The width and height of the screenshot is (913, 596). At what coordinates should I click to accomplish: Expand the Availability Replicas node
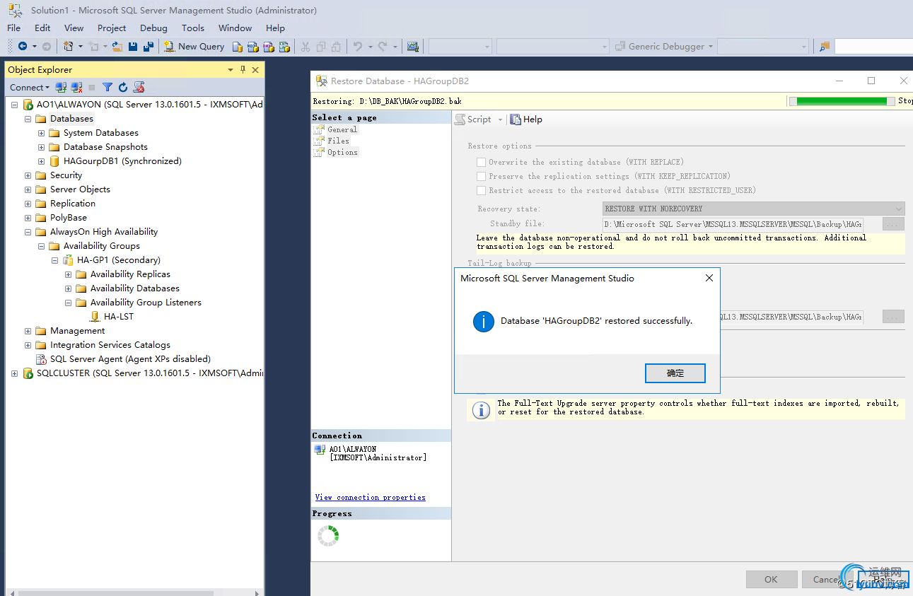tap(69, 274)
